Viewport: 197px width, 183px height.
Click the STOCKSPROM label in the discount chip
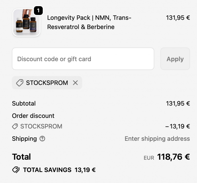click(x=47, y=83)
